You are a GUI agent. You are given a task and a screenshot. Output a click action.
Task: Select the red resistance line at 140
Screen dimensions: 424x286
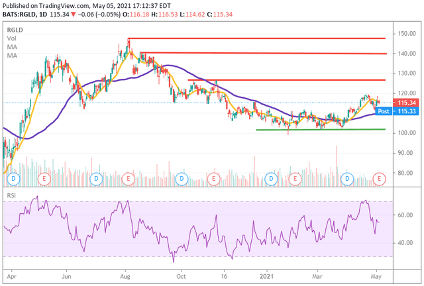(263, 53)
